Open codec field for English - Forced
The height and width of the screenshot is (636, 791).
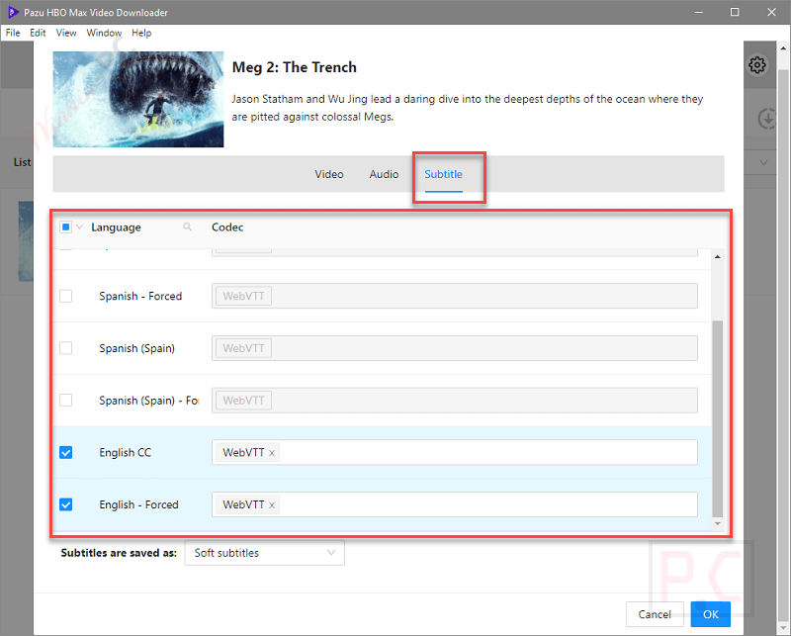click(x=455, y=504)
